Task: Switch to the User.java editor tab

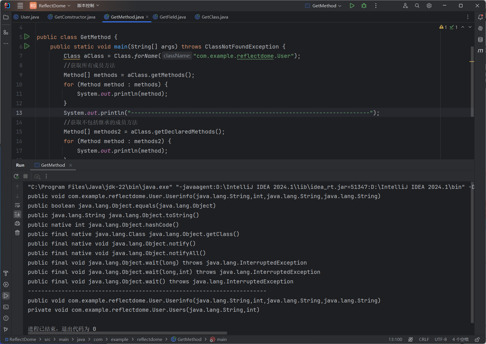Action: [x=29, y=17]
